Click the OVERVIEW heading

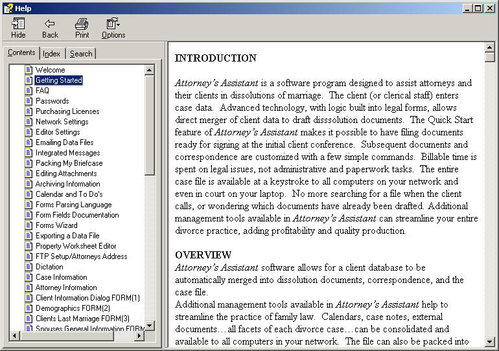[203, 255]
